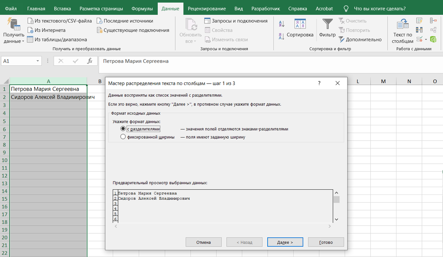Click preview row Сидоров Алексей Владимирович
This screenshot has width=443, height=257.
[x=154, y=198]
